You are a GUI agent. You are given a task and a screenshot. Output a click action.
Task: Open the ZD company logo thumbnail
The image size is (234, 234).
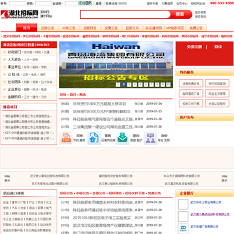(x=183, y=228)
